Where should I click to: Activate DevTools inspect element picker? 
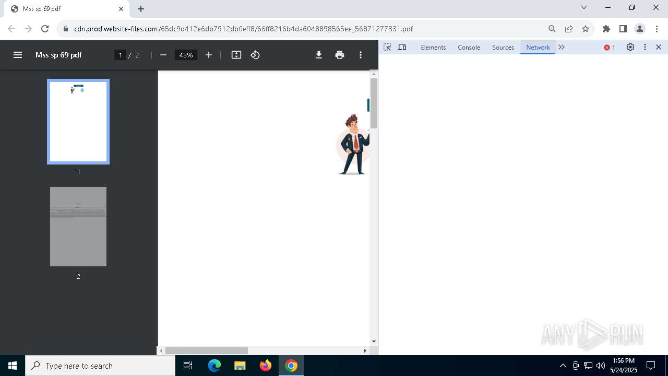[387, 47]
